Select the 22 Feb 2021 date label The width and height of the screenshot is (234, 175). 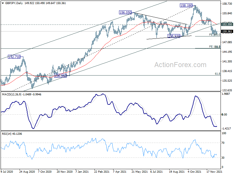point(102,171)
